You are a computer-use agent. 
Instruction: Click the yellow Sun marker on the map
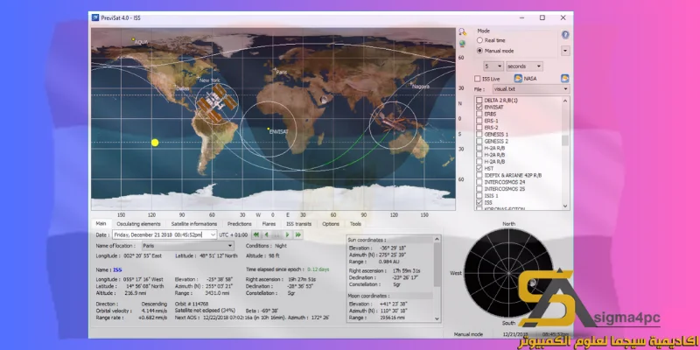pyautogui.click(x=155, y=143)
